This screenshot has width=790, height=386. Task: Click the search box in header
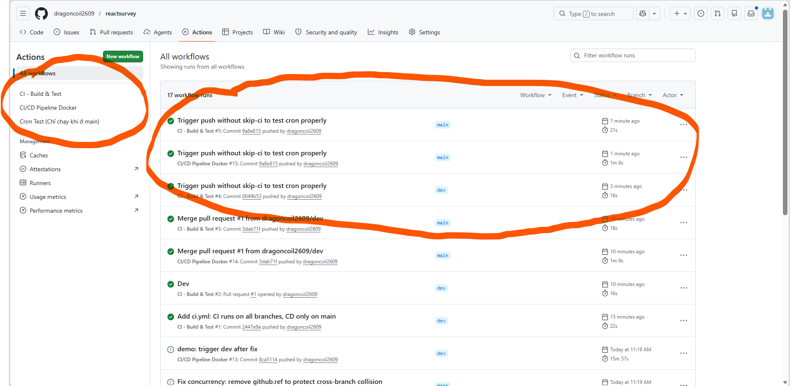[593, 13]
